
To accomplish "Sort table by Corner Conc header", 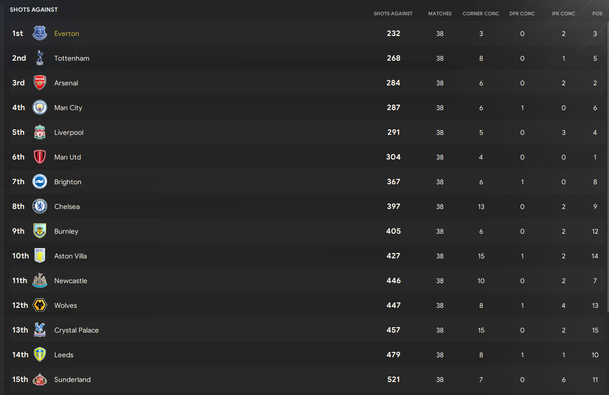I will pos(481,13).
